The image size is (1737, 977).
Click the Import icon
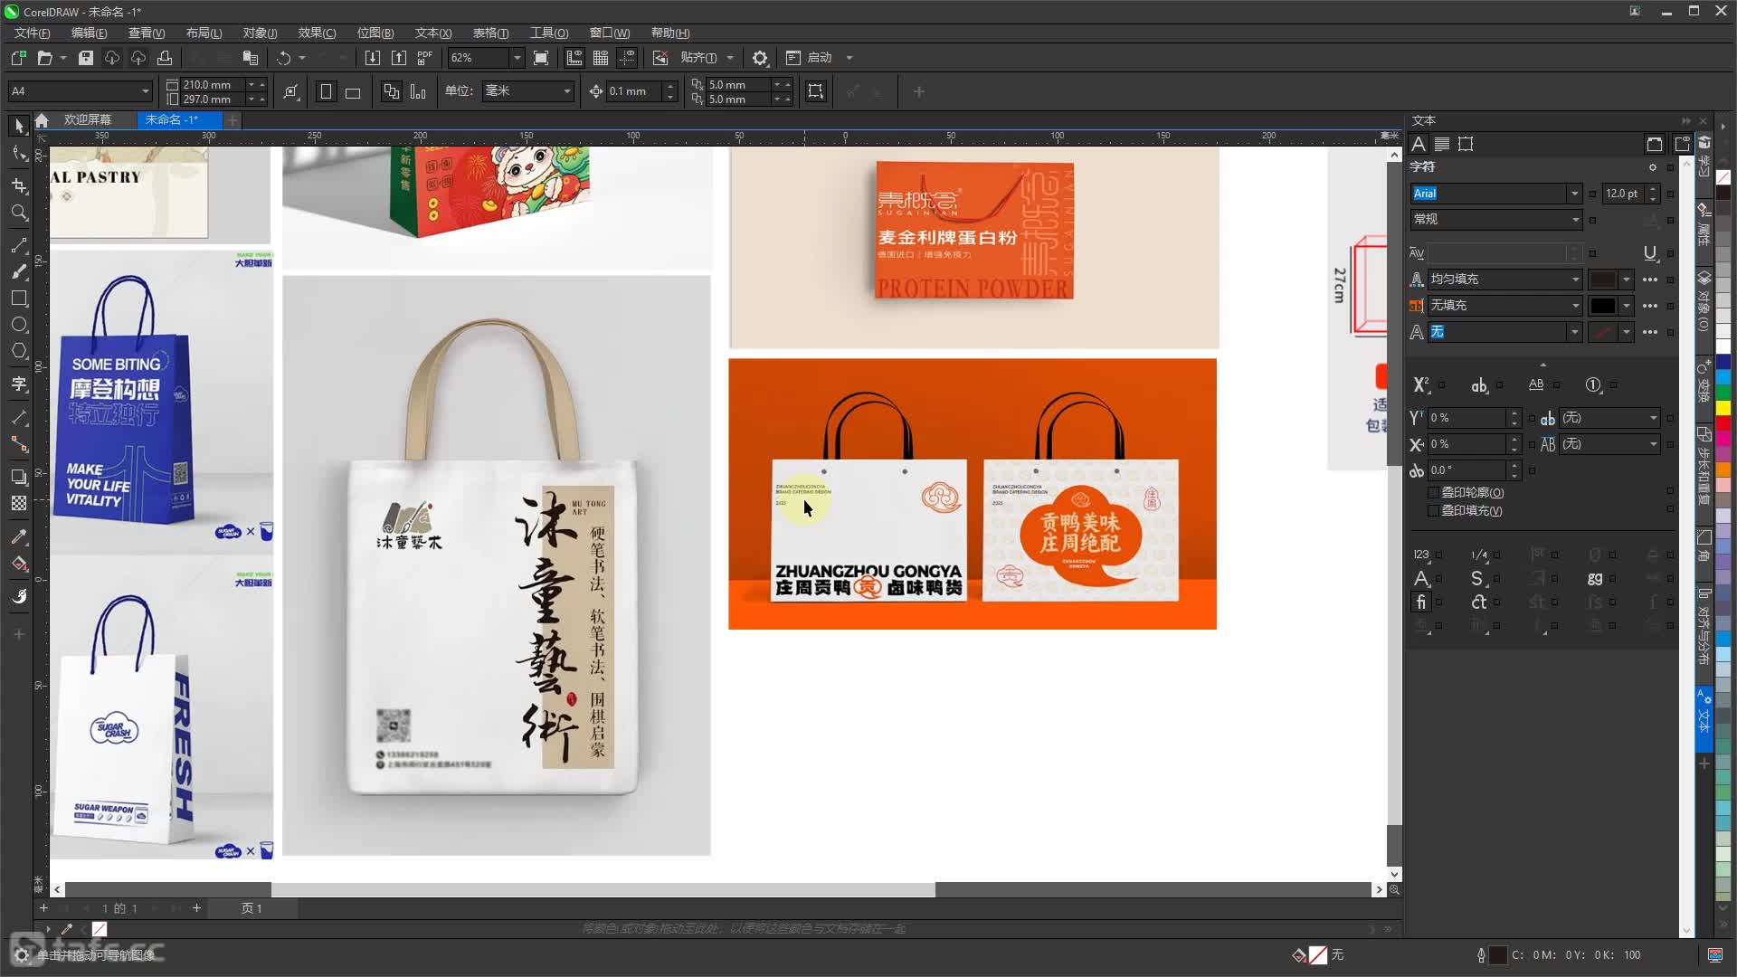click(x=373, y=58)
